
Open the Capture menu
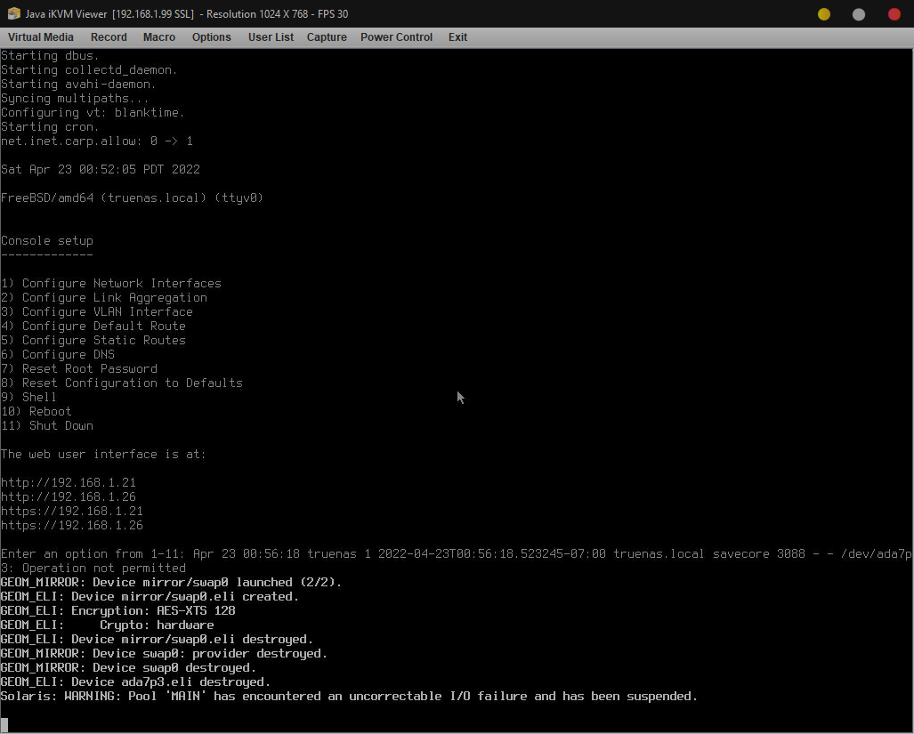coord(327,37)
